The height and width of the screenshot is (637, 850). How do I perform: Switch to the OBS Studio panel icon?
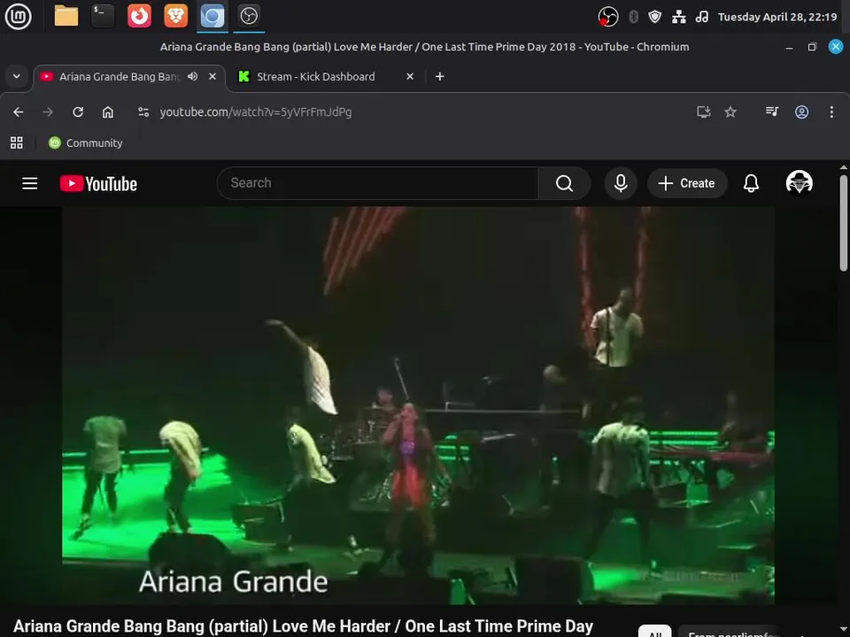click(x=249, y=16)
